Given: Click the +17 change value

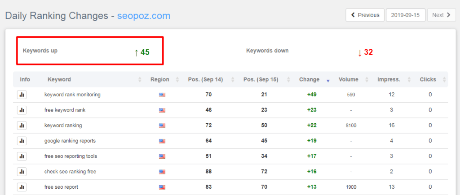Looking at the screenshot, I should [x=312, y=156].
